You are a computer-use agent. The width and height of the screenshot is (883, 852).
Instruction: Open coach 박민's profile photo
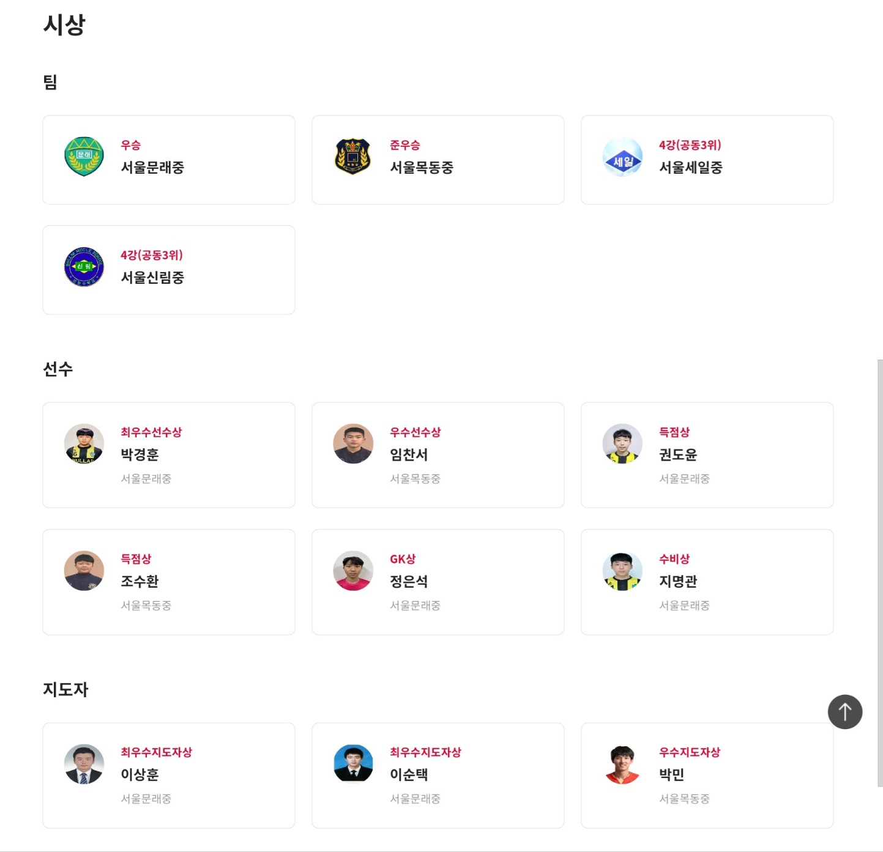click(622, 764)
